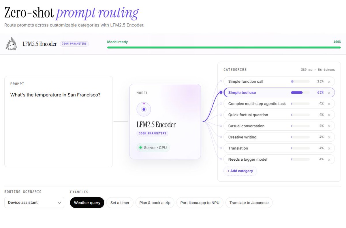Click the LFM2.5 Encoder pixel mascot logo

[11, 44]
